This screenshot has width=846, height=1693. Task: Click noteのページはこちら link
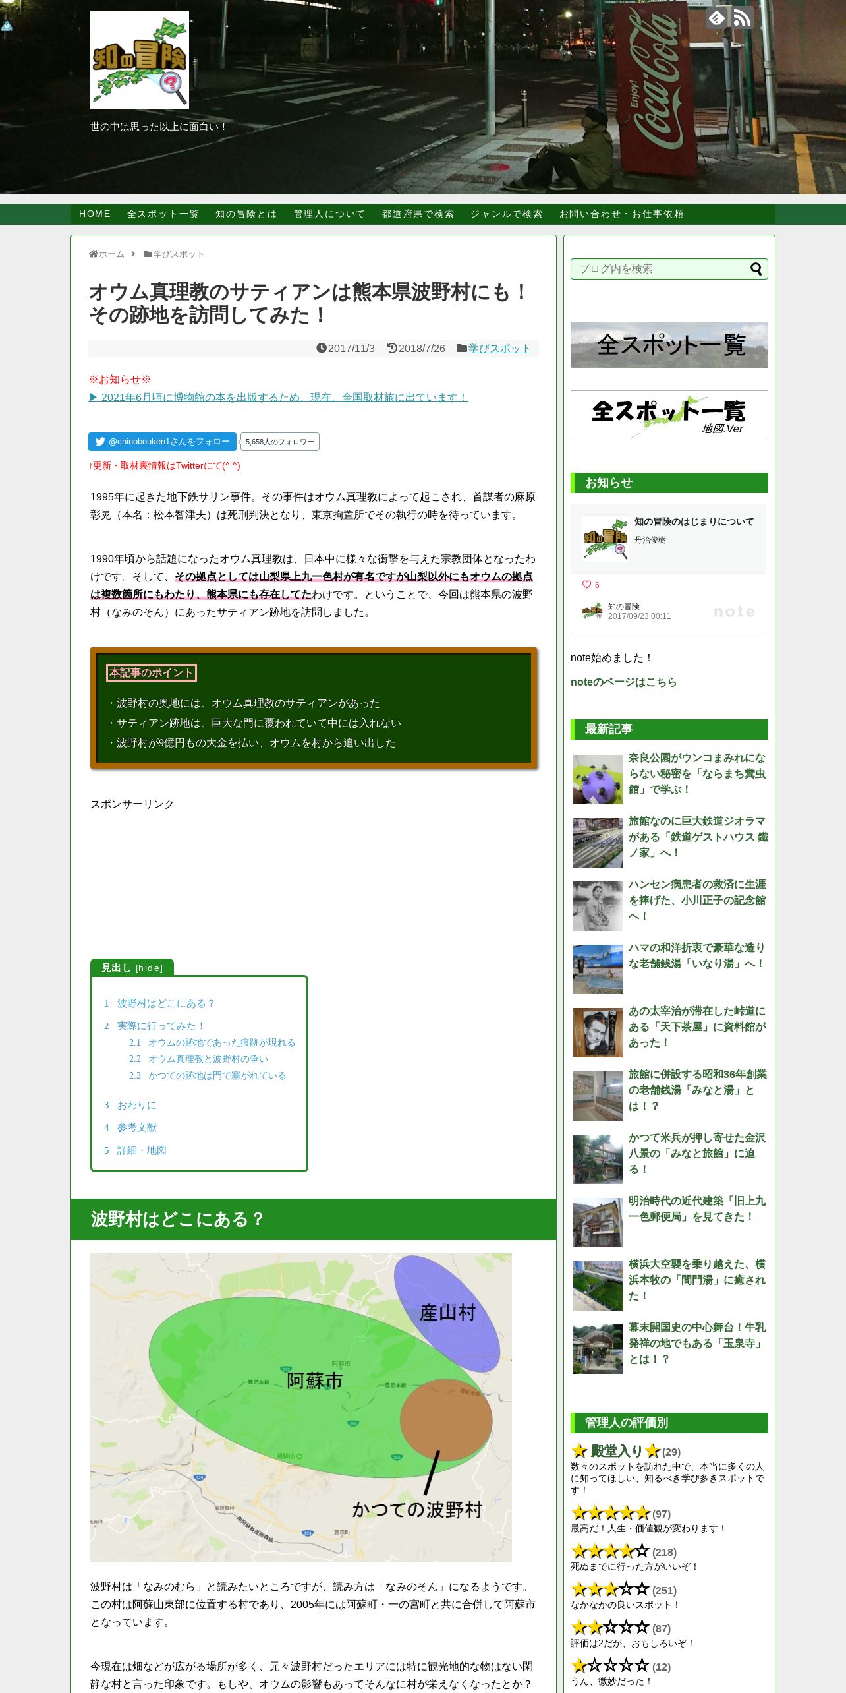pyautogui.click(x=623, y=682)
